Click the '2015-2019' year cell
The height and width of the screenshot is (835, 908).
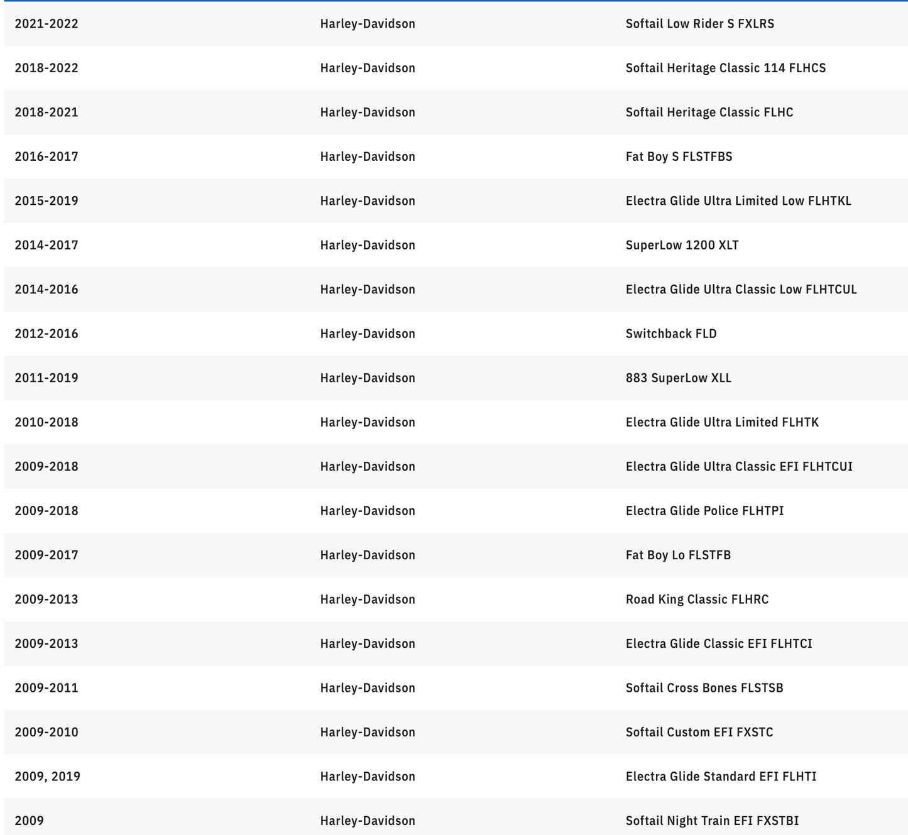[x=46, y=201]
